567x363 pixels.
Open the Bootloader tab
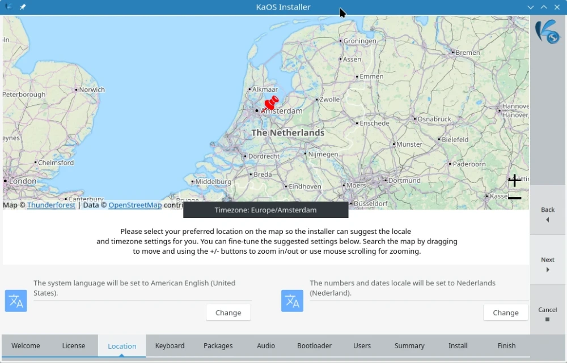tap(314, 345)
